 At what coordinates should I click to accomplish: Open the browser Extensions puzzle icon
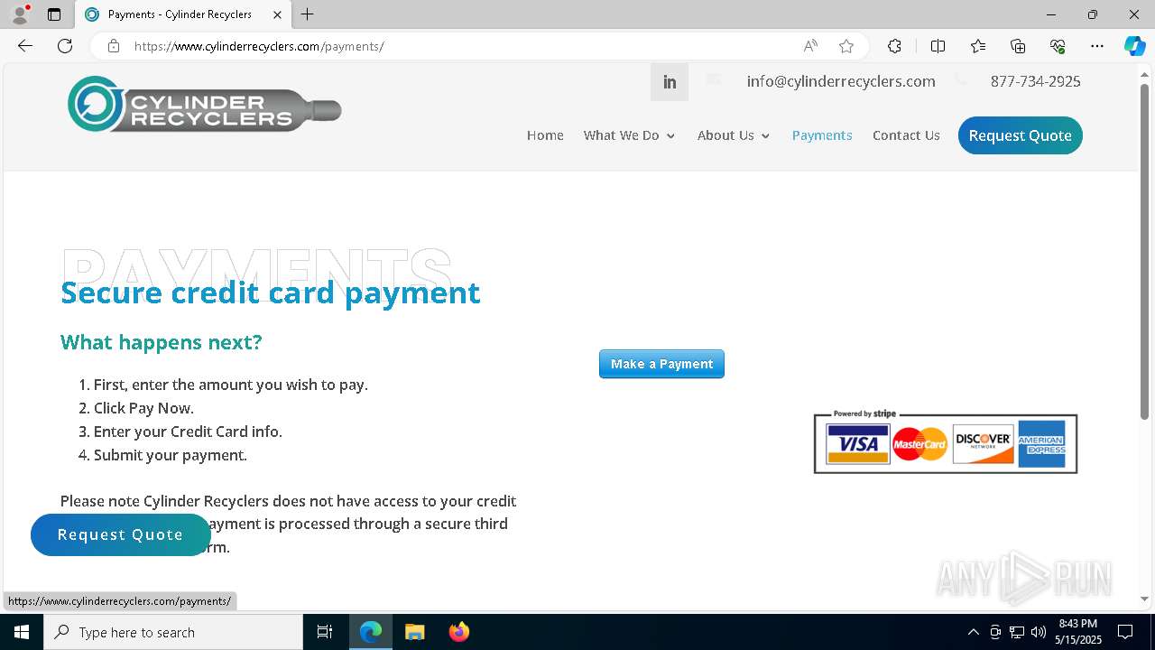point(894,46)
